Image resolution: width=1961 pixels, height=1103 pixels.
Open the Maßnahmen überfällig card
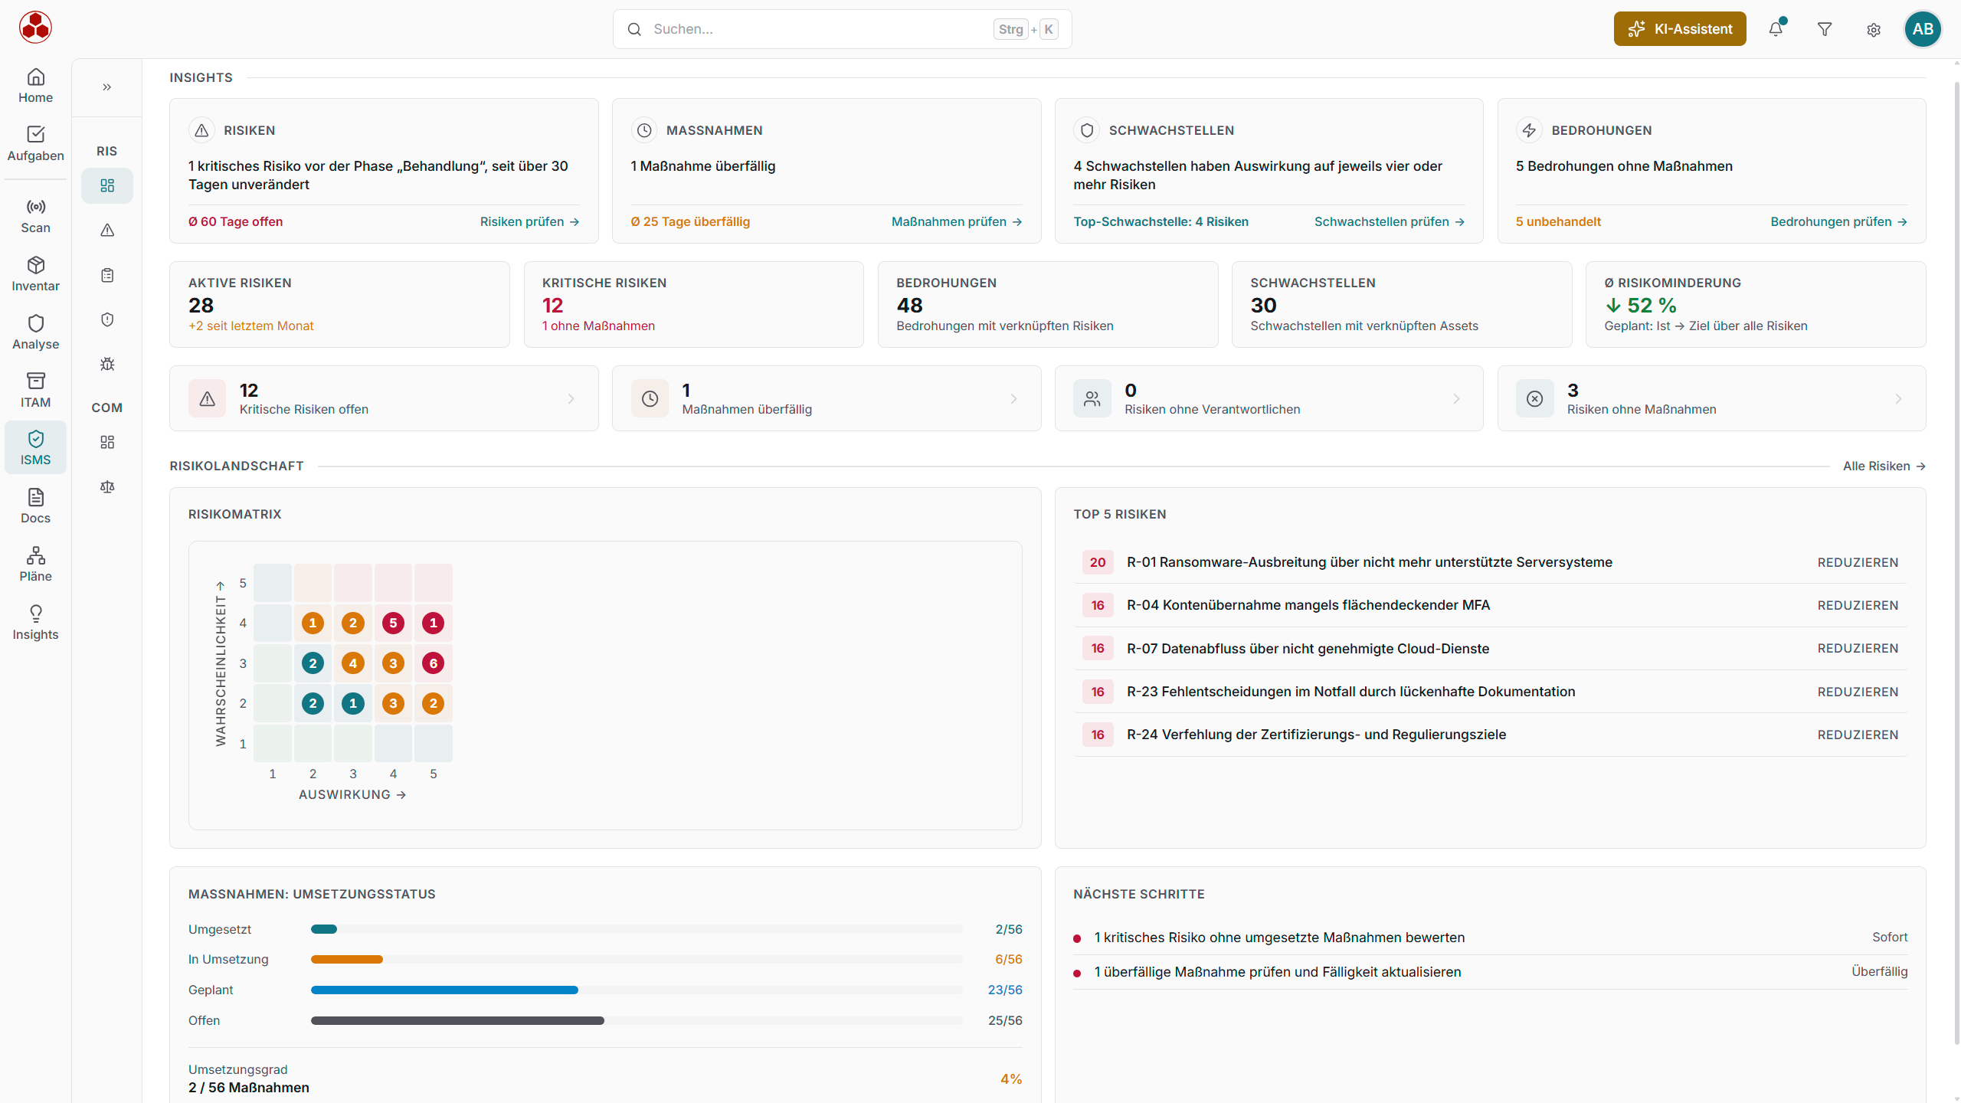(827, 398)
